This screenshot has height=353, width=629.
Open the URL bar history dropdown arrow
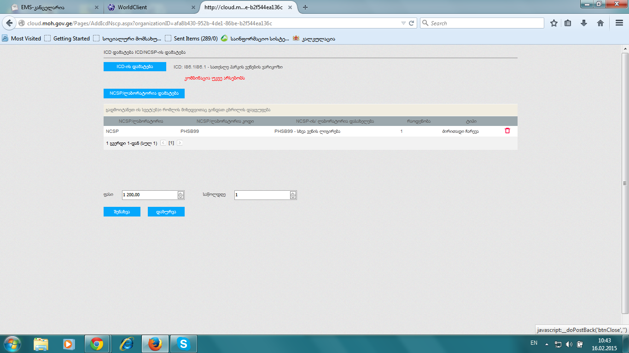point(403,23)
